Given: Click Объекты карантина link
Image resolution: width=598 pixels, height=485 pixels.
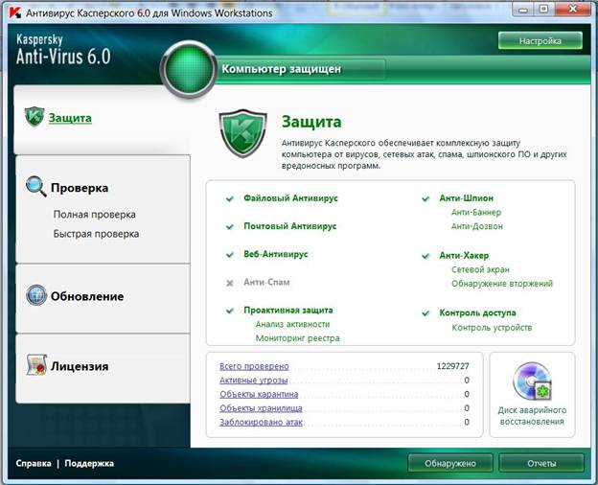Looking at the screenshot, I should (259, 394).
